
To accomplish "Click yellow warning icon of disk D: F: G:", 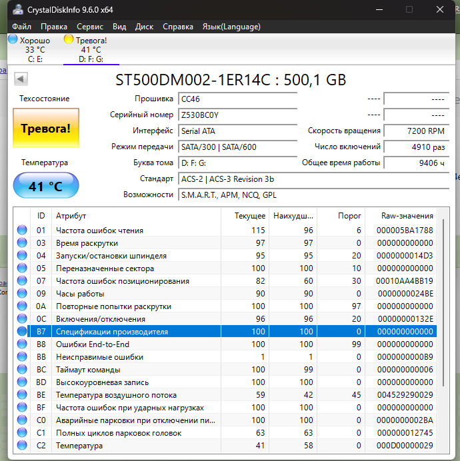I will 69,40.
